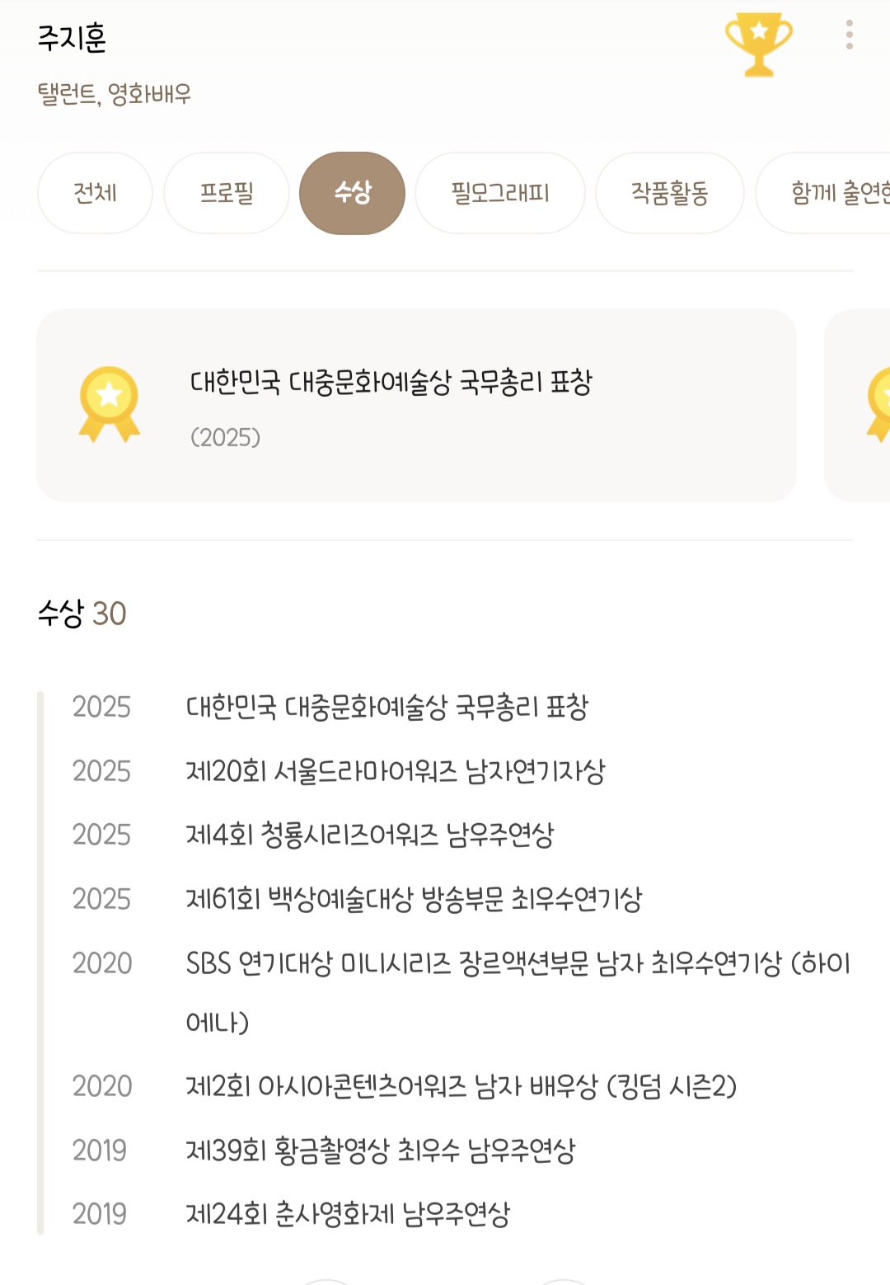Select the 수상 tab
Viewport: 890px width, 1285px height.
tap(352, 193)
